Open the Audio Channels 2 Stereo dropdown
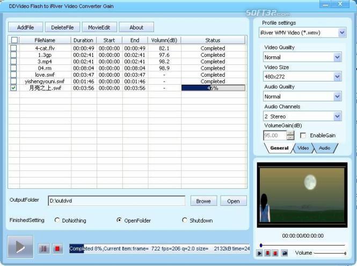 (x=338, y=116)
